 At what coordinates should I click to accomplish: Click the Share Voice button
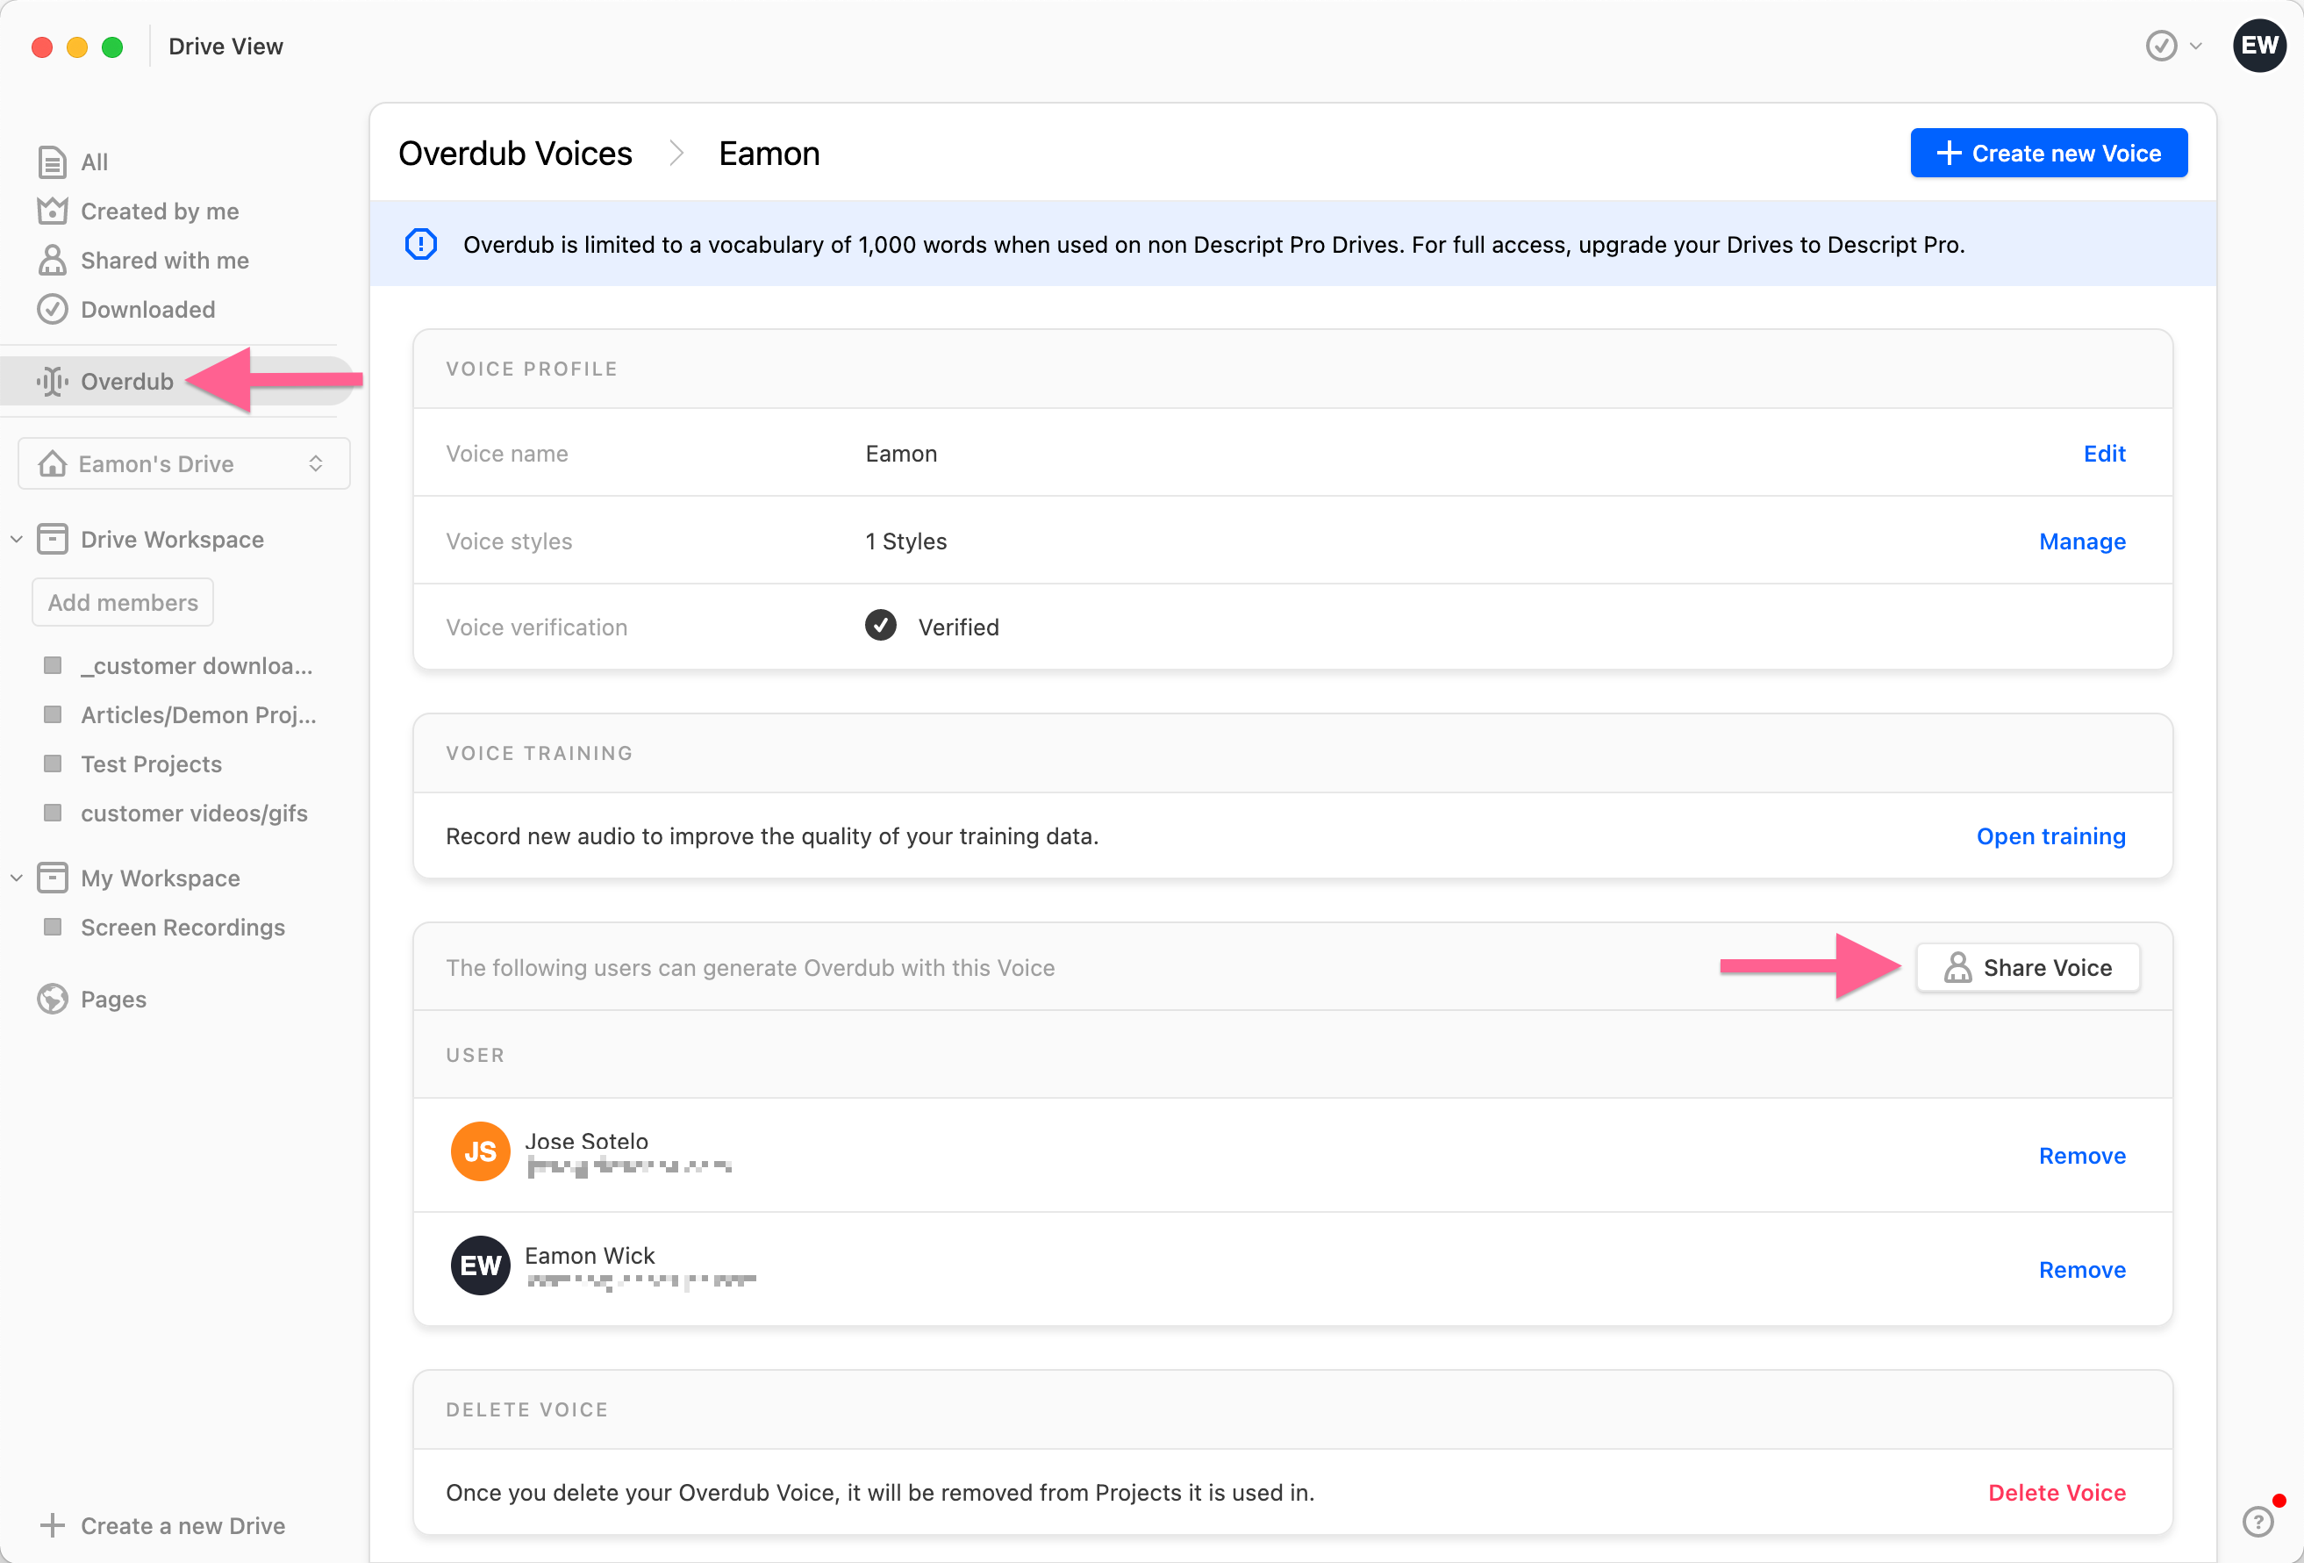tap(2028, 967)
